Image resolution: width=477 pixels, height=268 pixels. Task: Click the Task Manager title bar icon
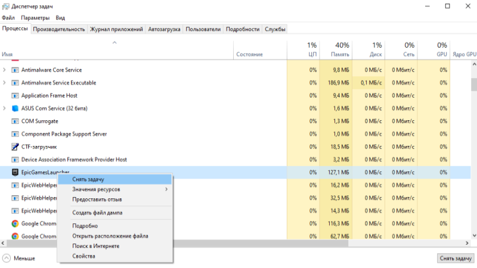point(6,6)
